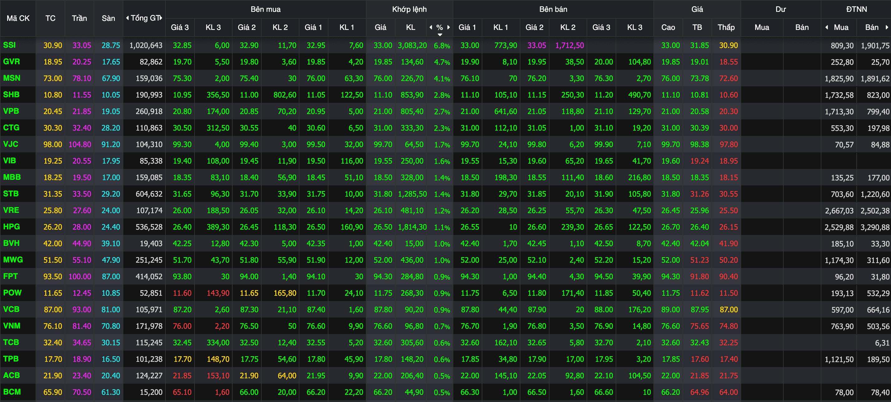Click FPT ceiling price 100.00
Screen dimensions: 891x402
click(80, 277)
